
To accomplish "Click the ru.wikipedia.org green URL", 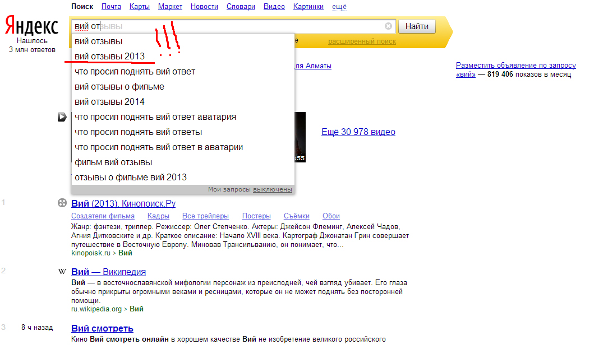I will click(x=96, y=309).
